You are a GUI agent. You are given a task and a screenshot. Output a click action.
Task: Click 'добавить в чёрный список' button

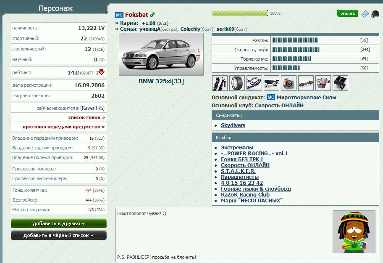click(x=59, y=235)
